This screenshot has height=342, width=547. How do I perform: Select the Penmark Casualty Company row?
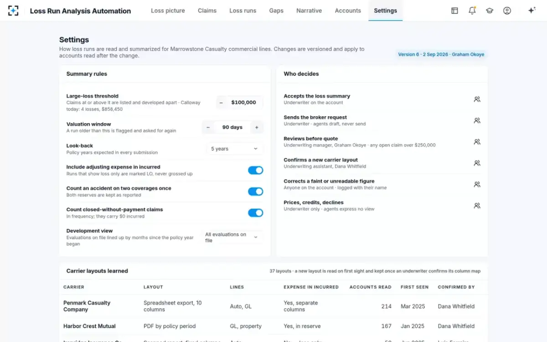(273, 306)
